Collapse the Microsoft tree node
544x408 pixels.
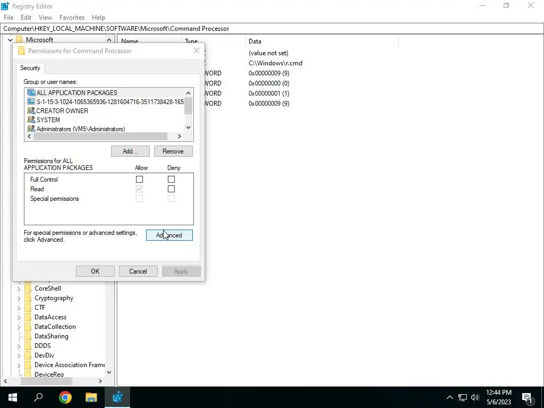[x=11, y=40]
